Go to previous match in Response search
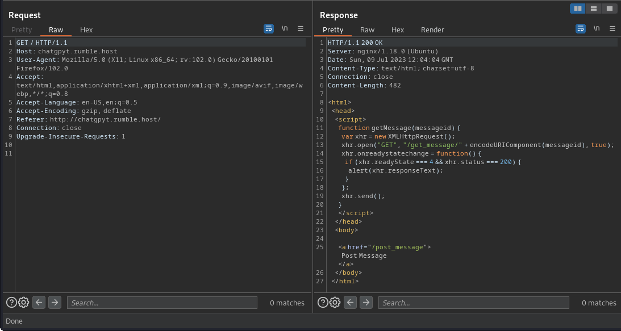 (351, 303)
